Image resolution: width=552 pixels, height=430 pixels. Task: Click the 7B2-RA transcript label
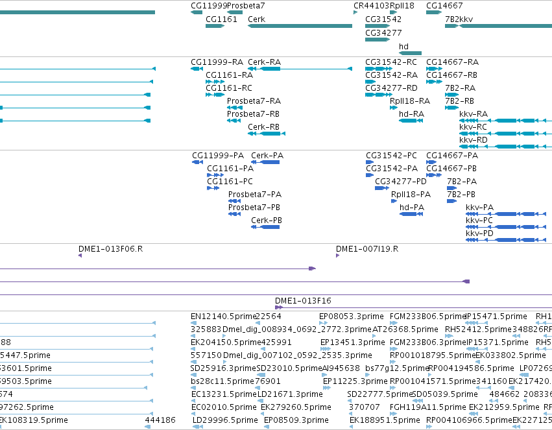(460, 88)
